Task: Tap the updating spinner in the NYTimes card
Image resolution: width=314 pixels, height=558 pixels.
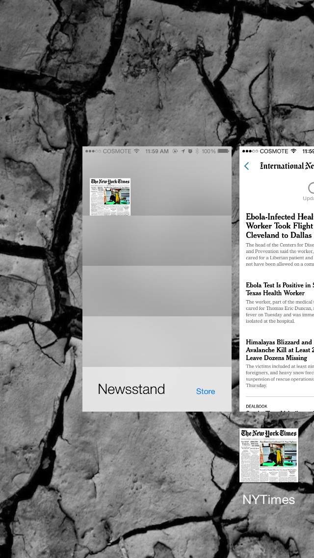Action: [x=312, y=188]
